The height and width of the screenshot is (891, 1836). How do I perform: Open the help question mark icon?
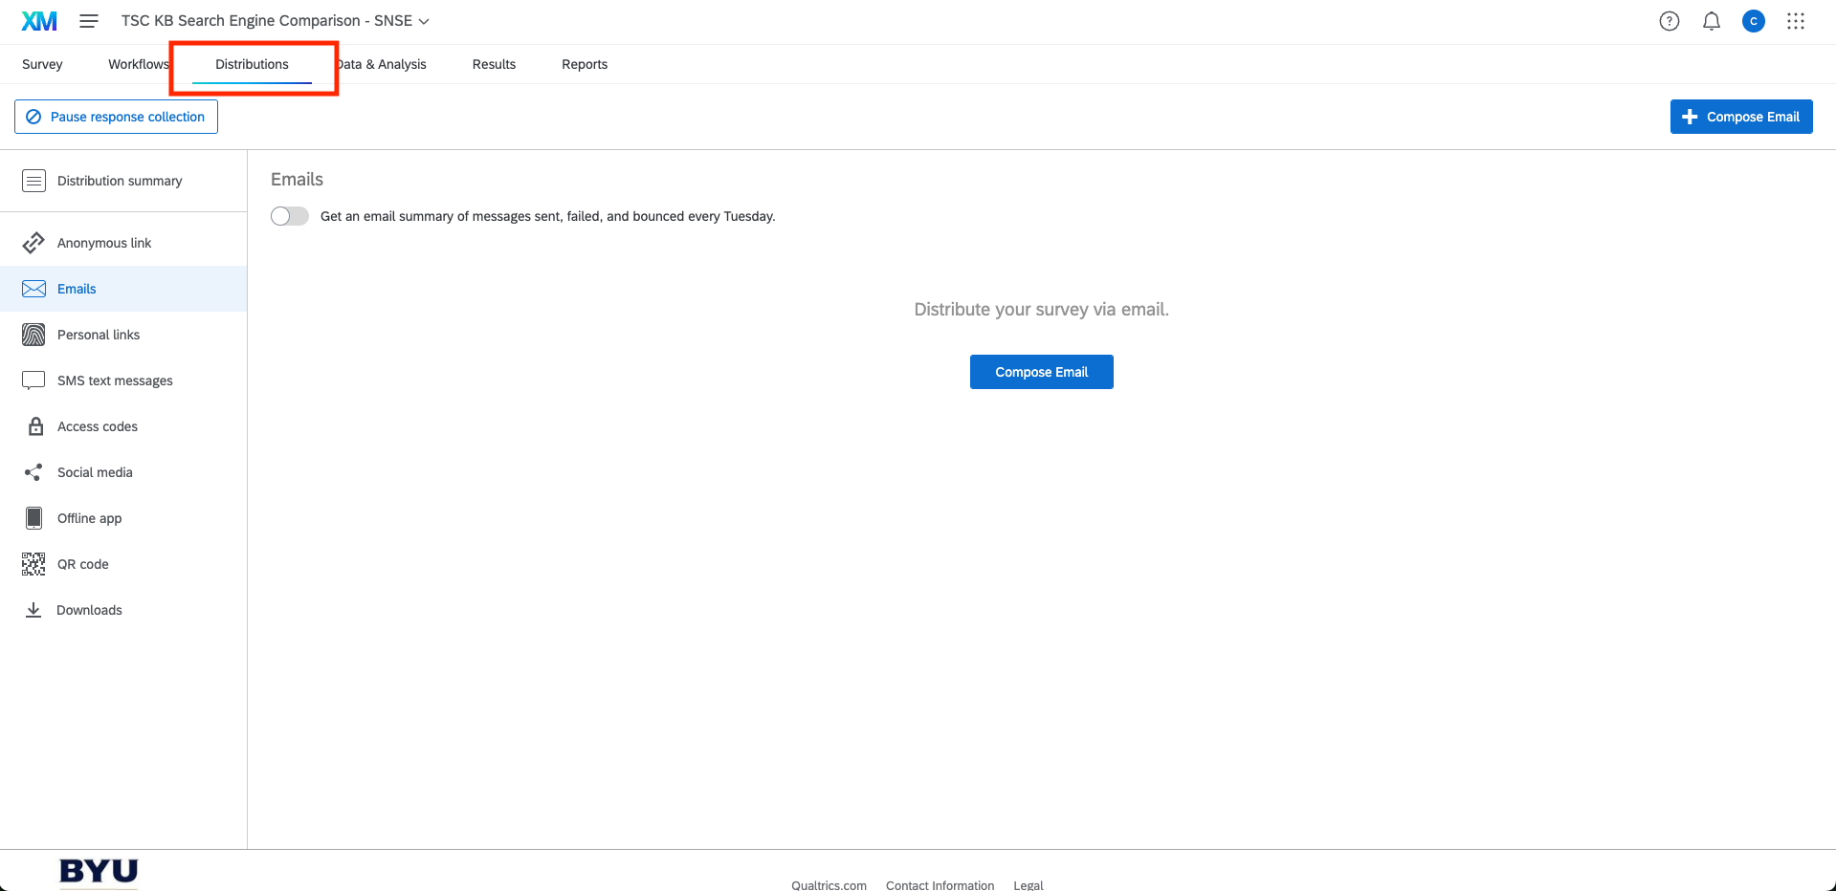pos(1669,21)
